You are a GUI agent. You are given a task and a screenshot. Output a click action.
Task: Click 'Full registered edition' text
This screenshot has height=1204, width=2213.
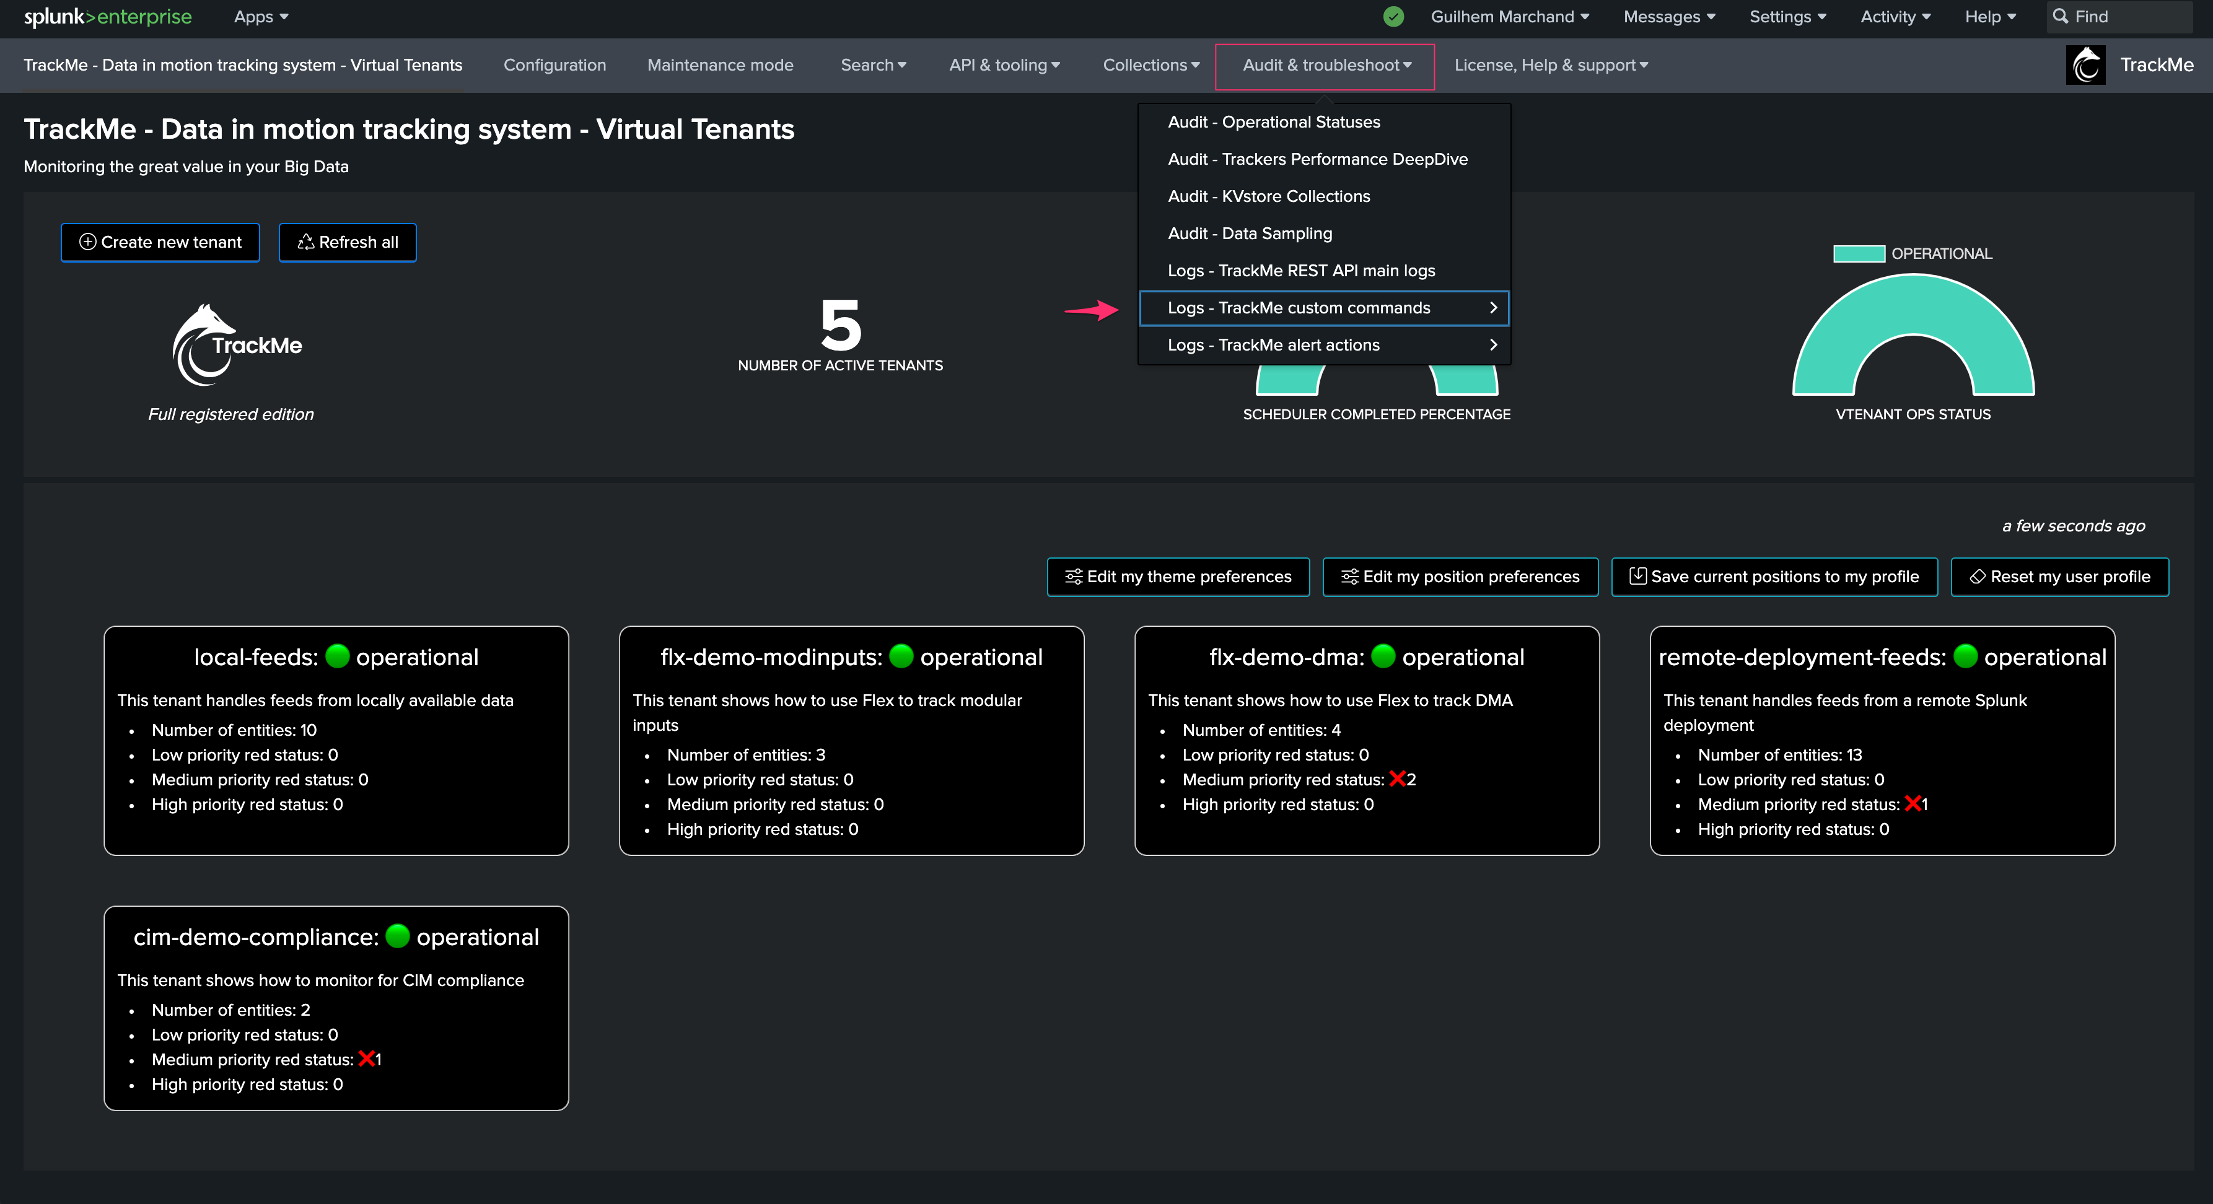pos(231,414)
